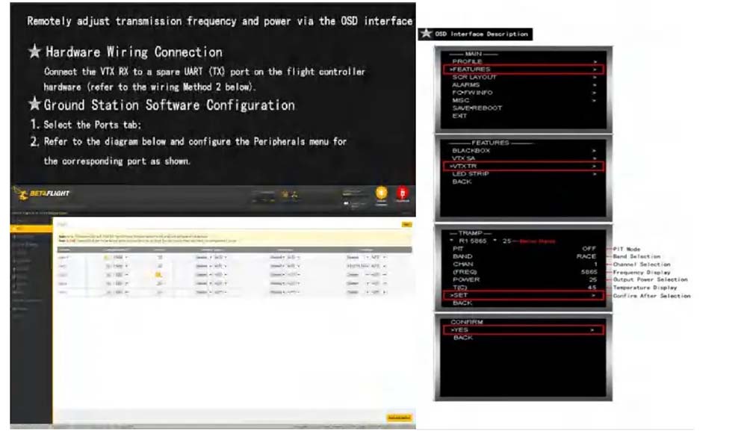The image size is (747, 437).
Task: Click the Betaflight logo in the header
Action: point(42,193)
